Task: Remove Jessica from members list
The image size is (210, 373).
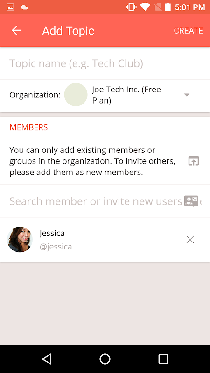Action: pos(190,240)
